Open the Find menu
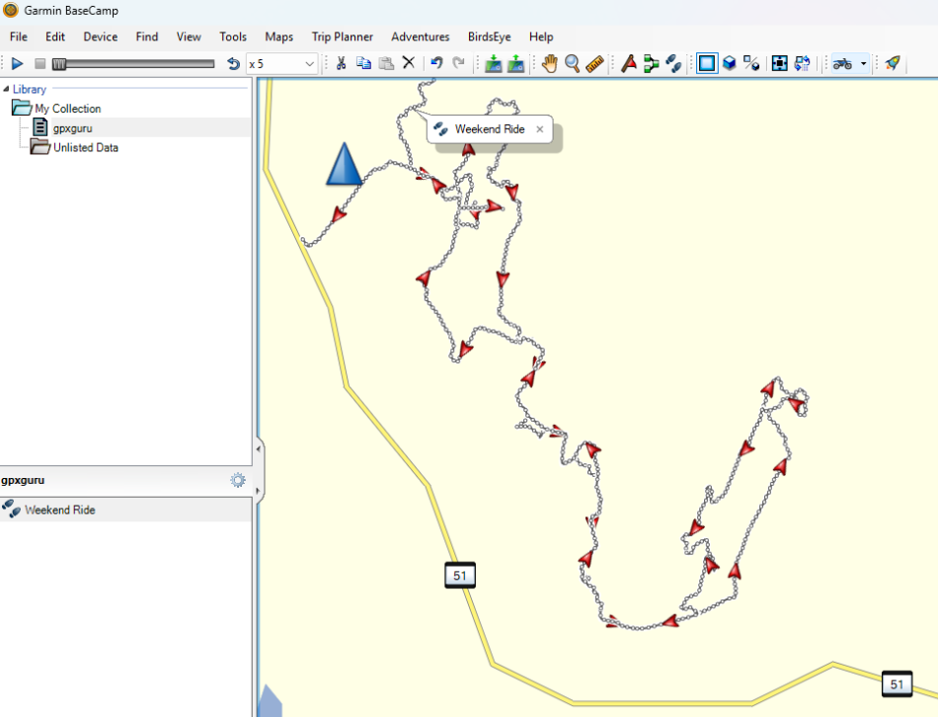This screenshot has width=938, height=717. pyautogui.click(x=146, y=37)
